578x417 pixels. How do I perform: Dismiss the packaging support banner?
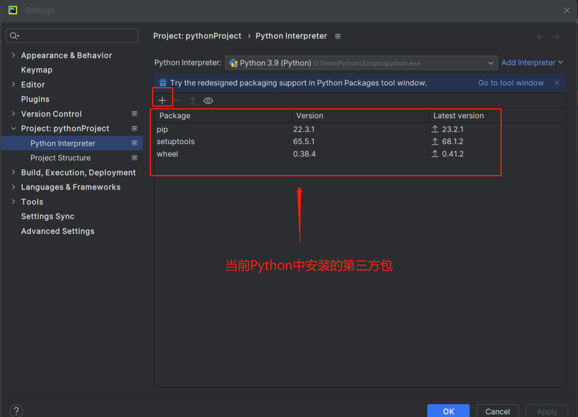[557, 83]
